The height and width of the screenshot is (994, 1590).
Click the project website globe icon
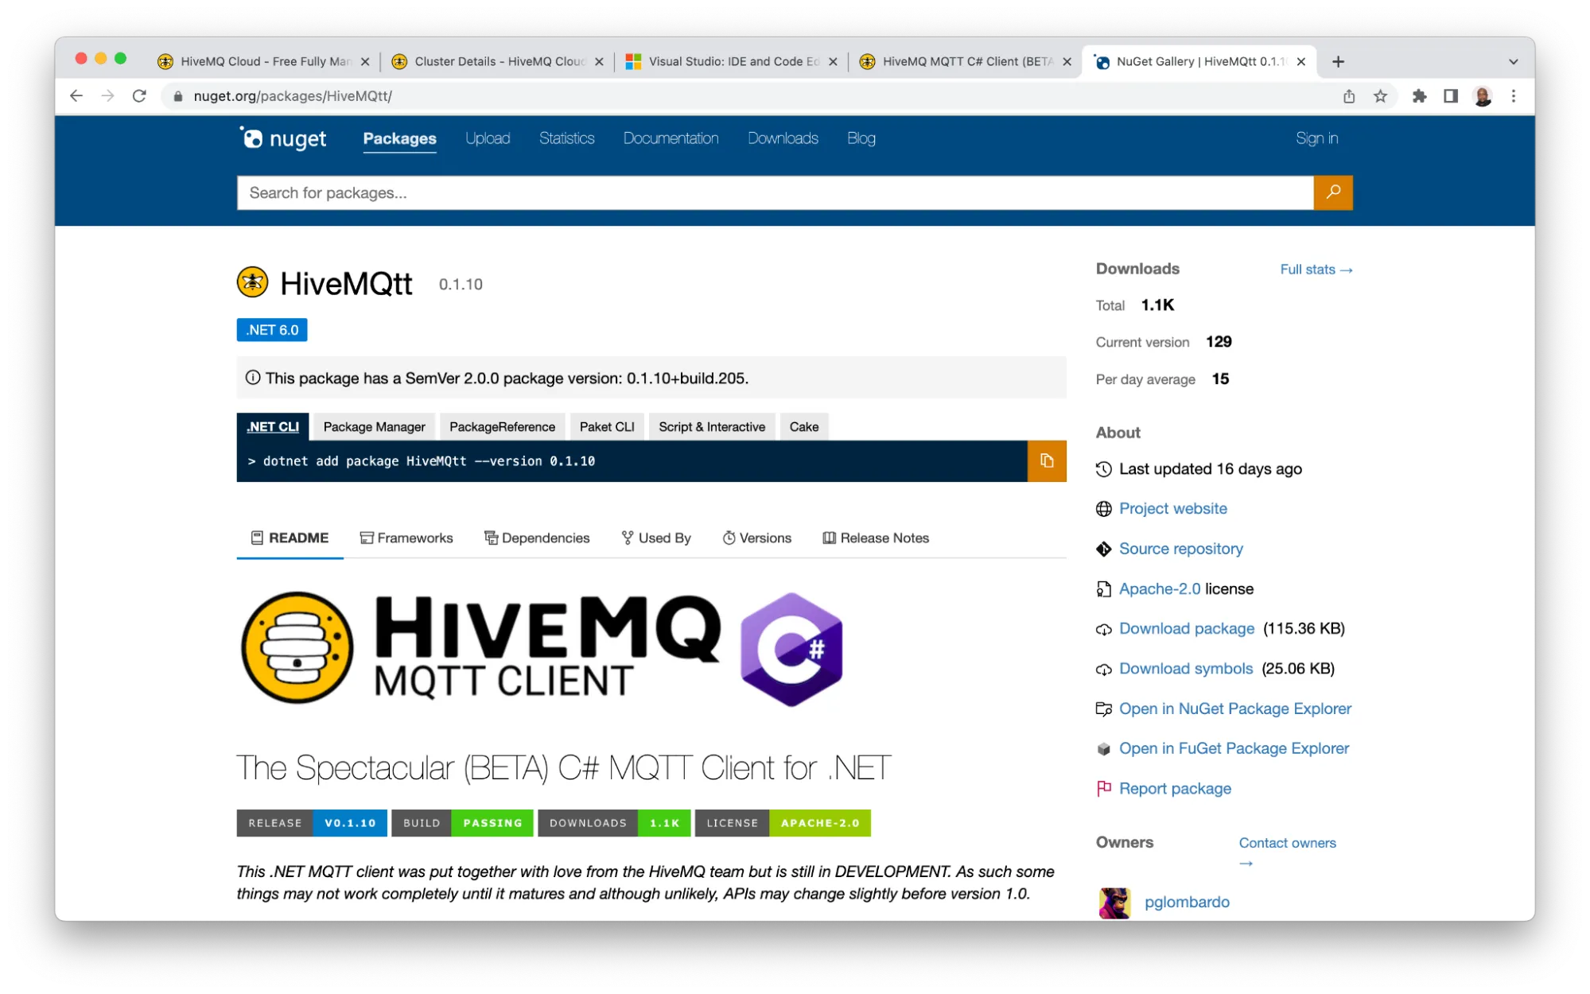[1103, 508]
